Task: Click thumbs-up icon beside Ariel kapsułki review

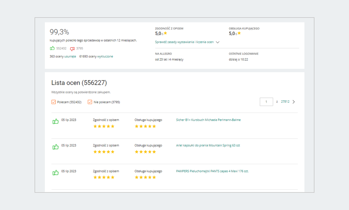Action: (55, 147)
